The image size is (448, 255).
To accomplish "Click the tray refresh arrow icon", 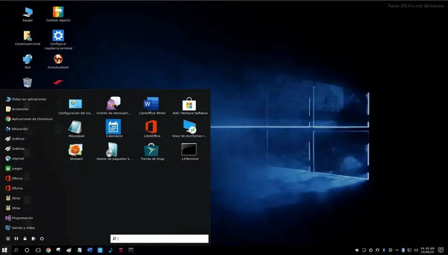I will click(x=377, y=250).
